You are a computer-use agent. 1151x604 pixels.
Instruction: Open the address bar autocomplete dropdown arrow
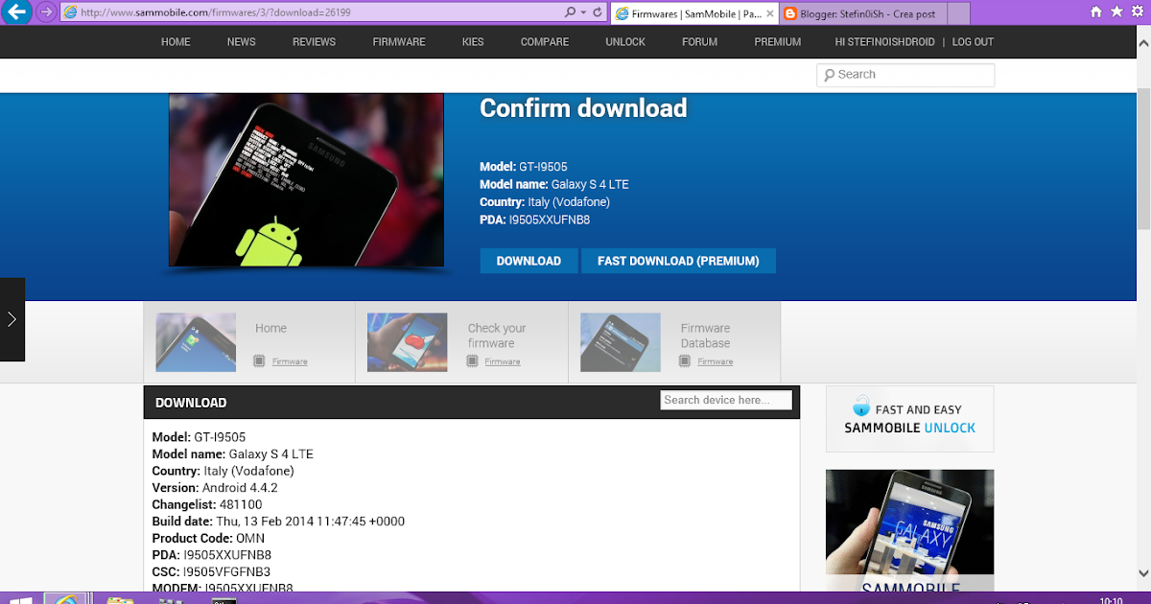[x=583, y=12]
